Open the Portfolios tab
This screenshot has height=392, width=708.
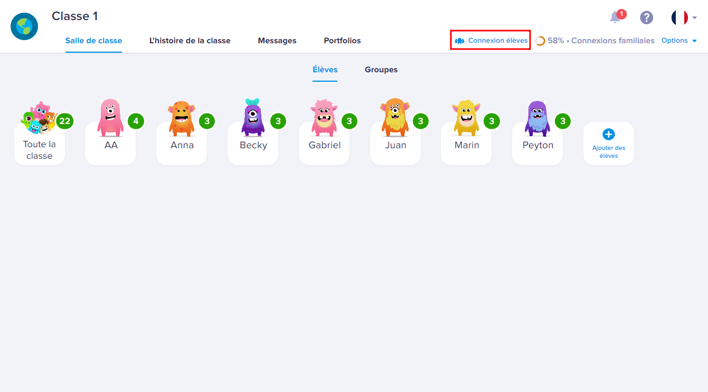click(342, 40)
